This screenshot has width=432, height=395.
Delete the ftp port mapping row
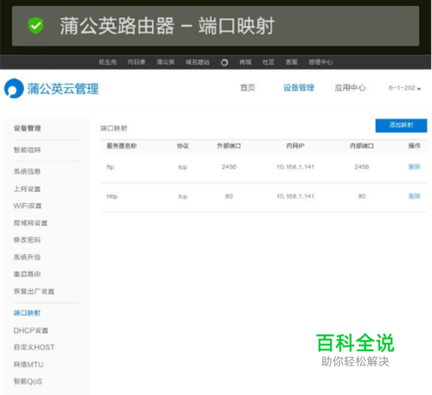415,167
